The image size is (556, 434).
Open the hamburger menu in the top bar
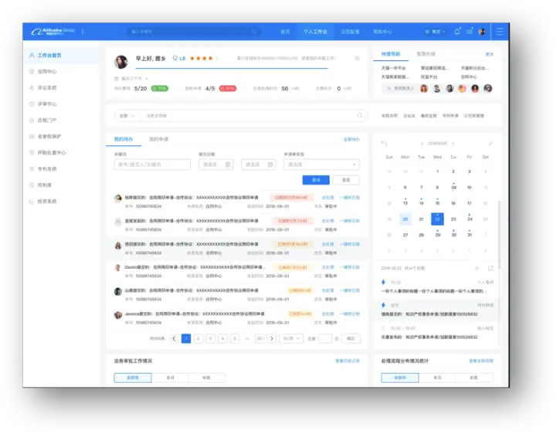click(x=500, y=32)
